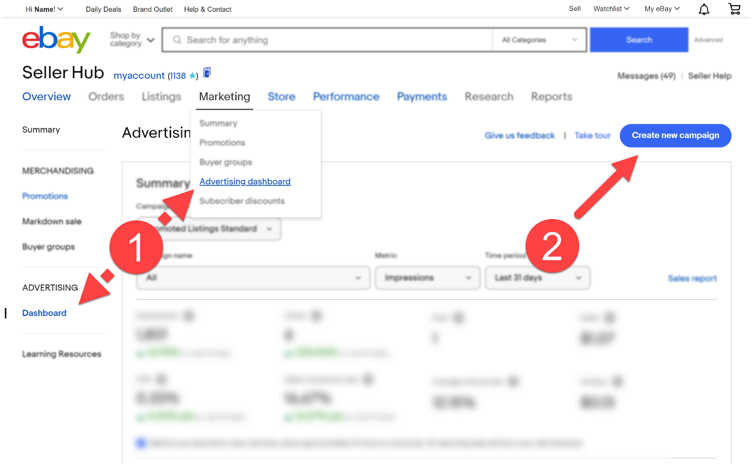Image resolution: width=752 pixels, height=464 pixels.
Task: Switch to the Performance tab
Action: (x=346, y=96)
